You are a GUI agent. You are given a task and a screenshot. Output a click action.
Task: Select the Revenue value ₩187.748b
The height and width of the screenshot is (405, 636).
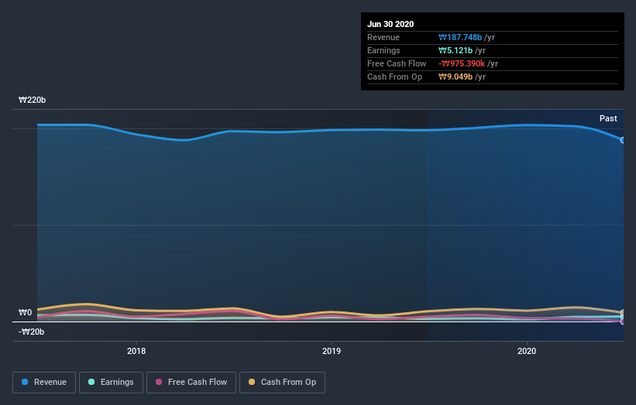[x=460, y=37]
